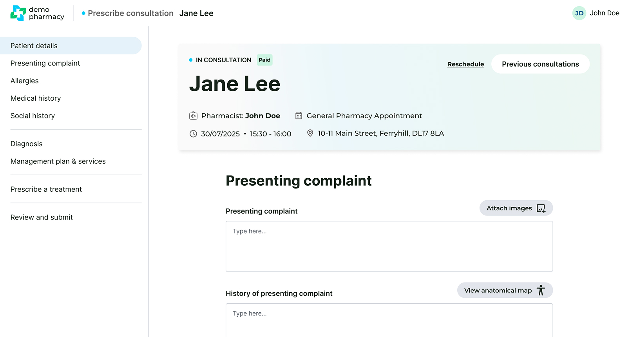Click the Jane Lee name in the top header
This screenshot has height=337, width=630.
196,13
